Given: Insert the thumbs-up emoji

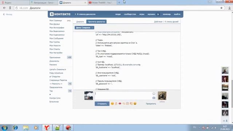Looking at the screenshot, I should pos(116,103).
